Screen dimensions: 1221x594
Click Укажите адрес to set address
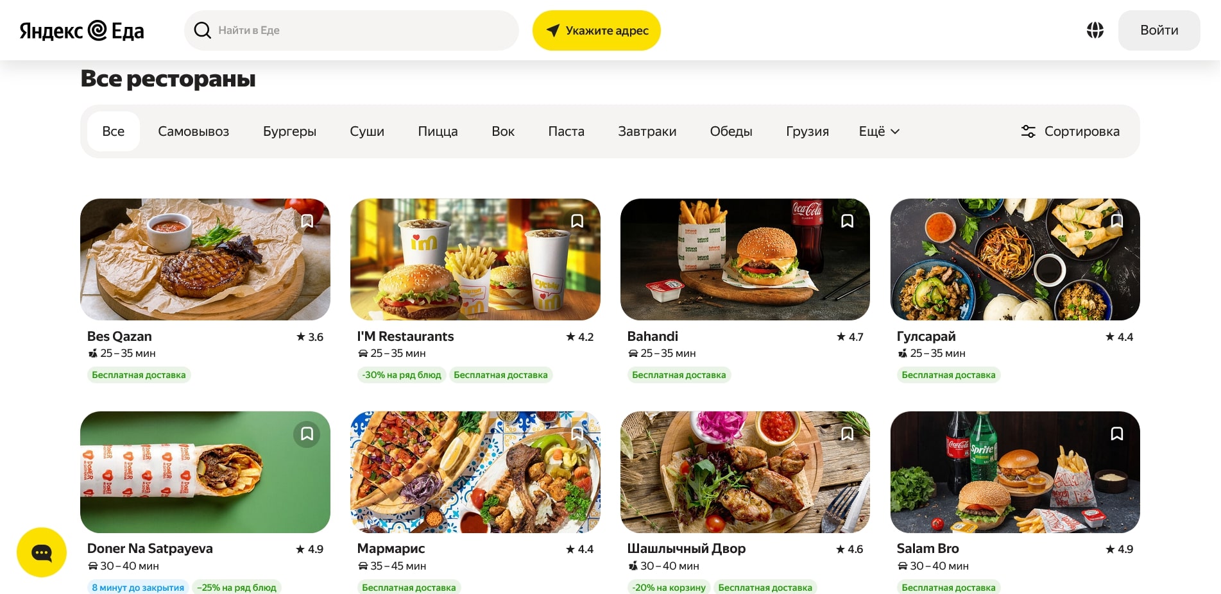coord(596,30)
